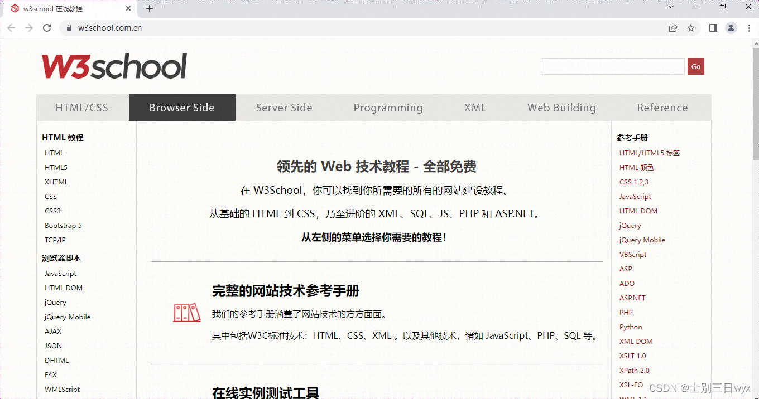The image size is (759, 399).
Task: Open CSS 1,2,3 reference link
Action: click(x=634, y=182)
